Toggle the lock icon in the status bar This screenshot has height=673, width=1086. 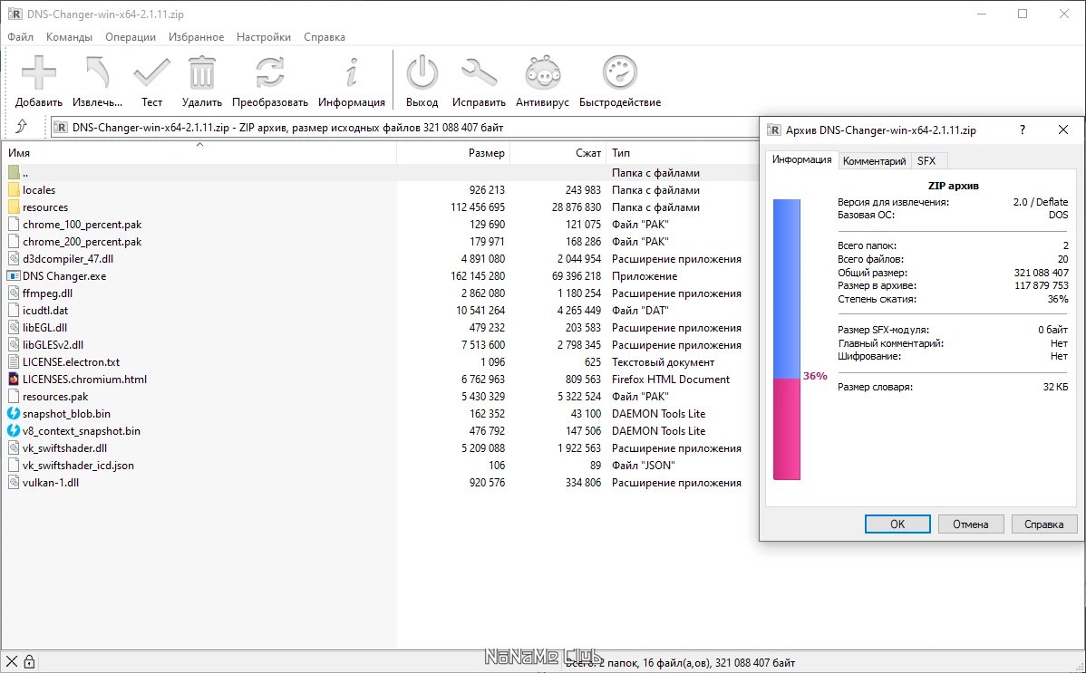pos(32,661)
